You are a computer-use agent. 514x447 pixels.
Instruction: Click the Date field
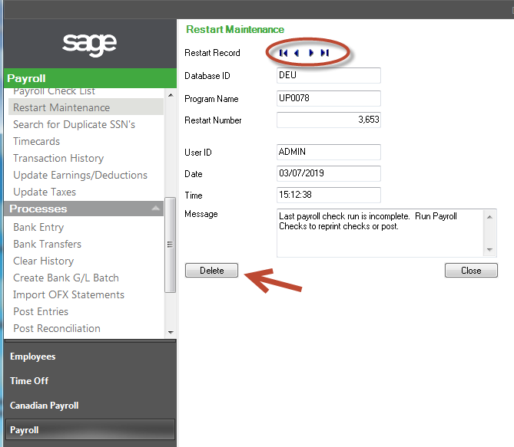pos(329,173)
